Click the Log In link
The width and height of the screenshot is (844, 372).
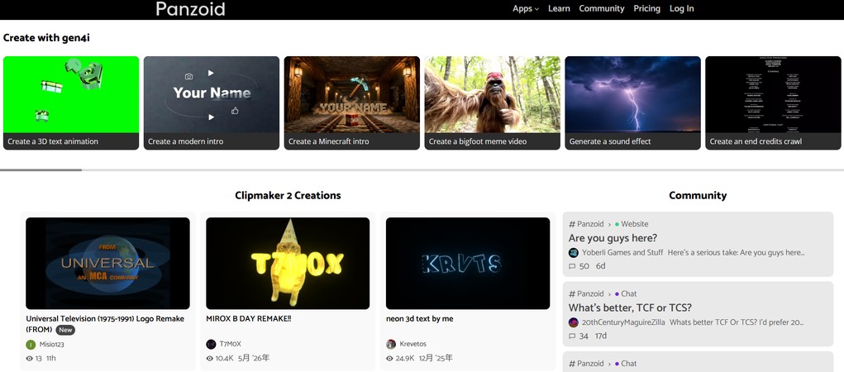(681, 8)
